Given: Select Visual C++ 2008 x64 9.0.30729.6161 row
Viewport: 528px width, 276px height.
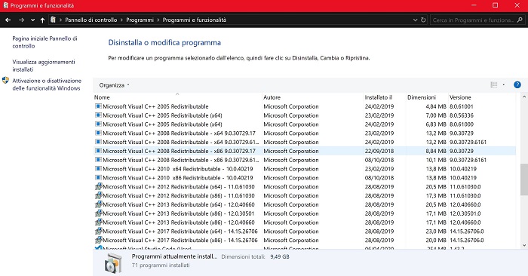Looking at the screenshot, I should point(305,142).
